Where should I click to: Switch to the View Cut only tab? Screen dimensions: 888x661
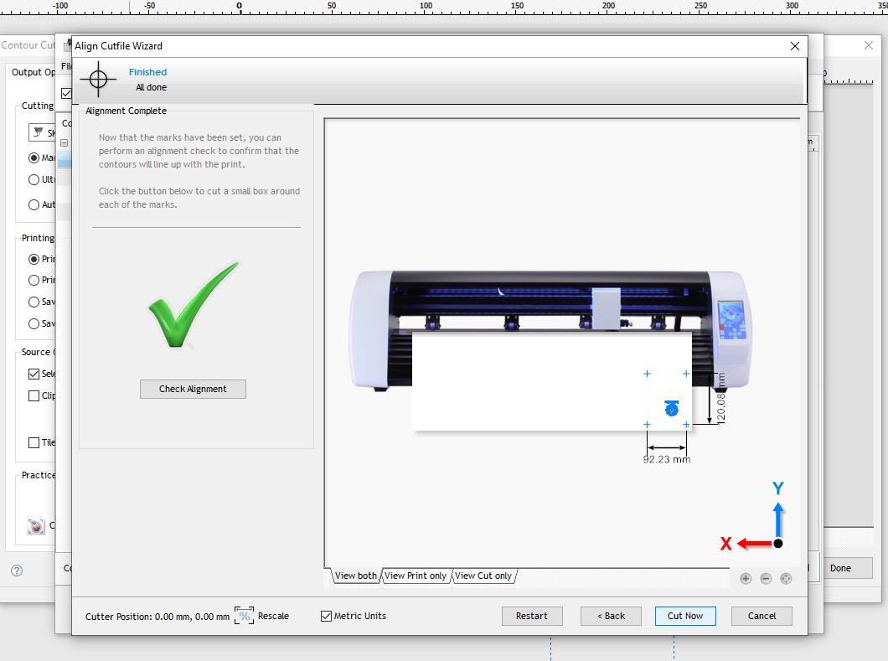(483, 576)
